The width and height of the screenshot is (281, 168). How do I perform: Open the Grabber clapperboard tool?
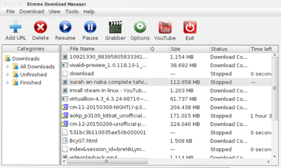coord(115,27)
